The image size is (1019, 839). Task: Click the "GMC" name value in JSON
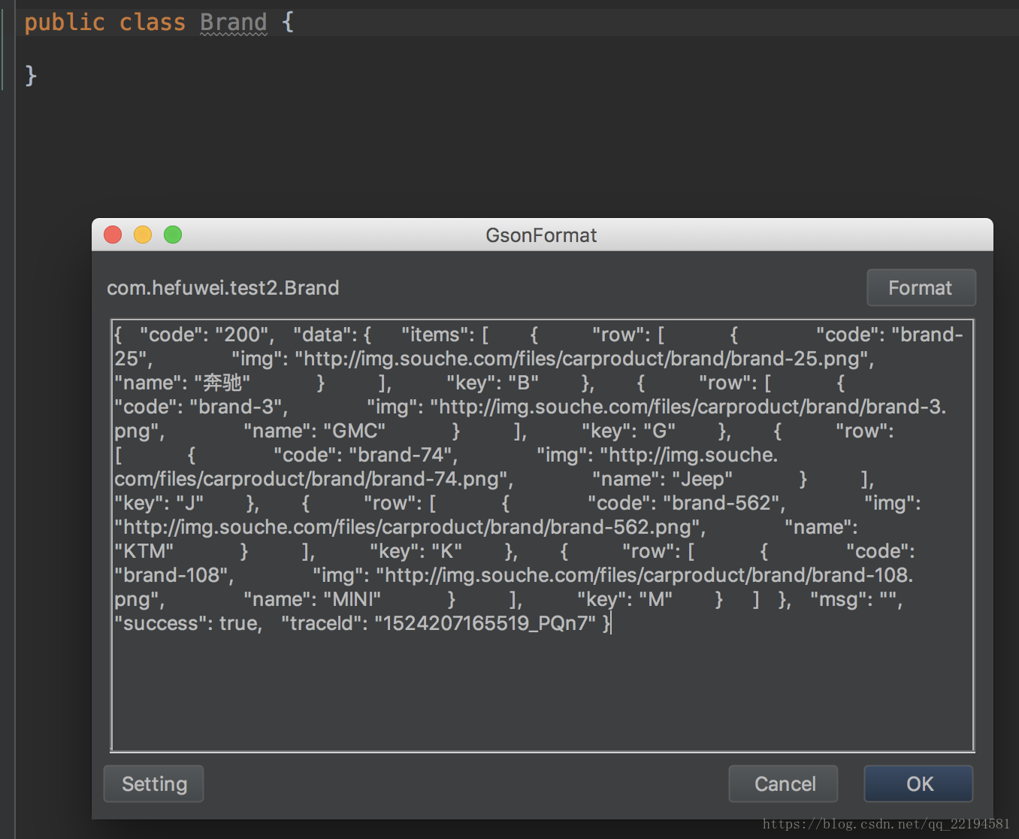[354, 431]
